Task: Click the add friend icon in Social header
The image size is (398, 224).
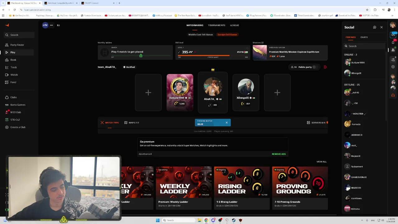Action: [x=374, y=27]
